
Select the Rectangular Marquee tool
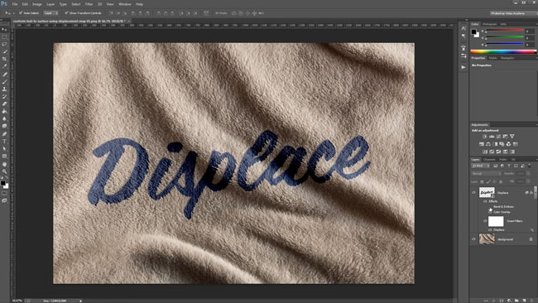click(4, 36)
